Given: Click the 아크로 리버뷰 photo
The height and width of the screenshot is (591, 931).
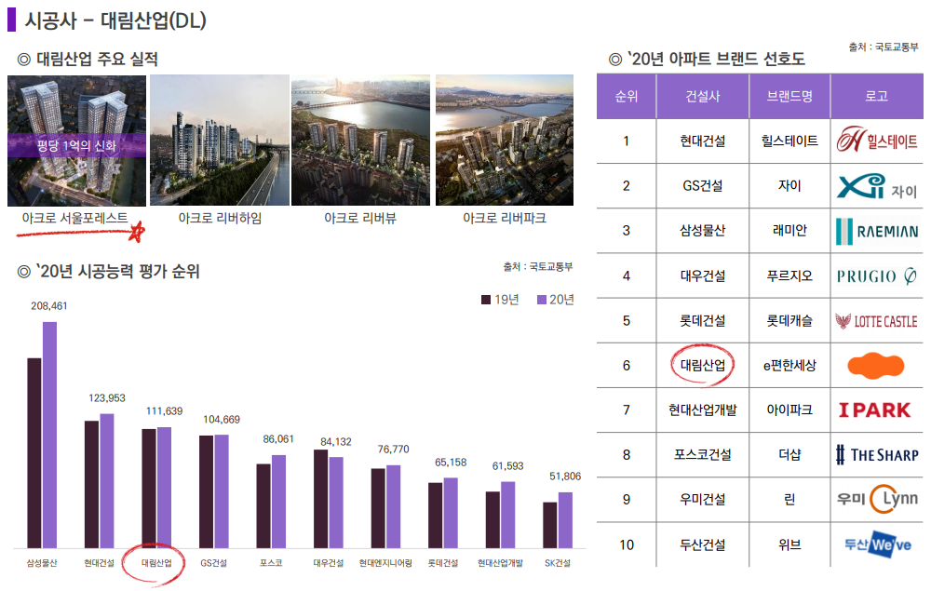Looking at the screenshot, I should (x=360, y=140).
